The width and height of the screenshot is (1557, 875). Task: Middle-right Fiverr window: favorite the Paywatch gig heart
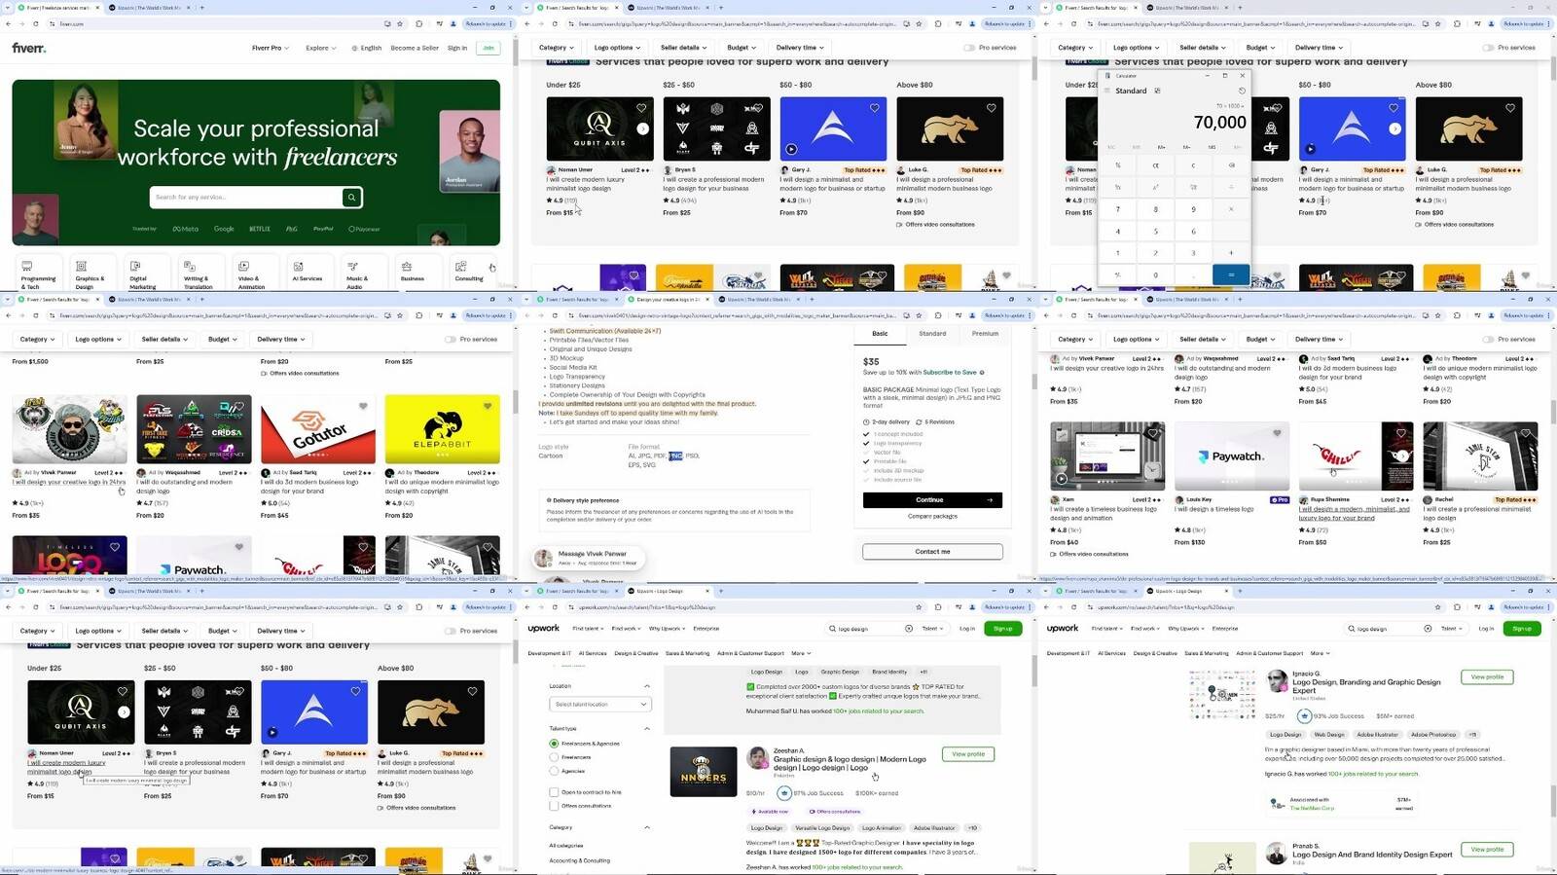1277,433
